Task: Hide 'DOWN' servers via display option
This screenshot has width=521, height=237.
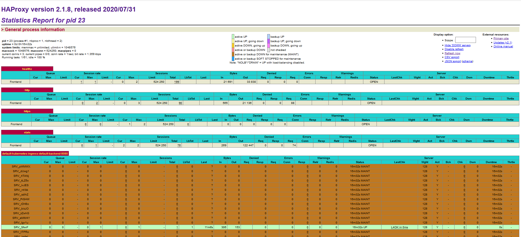Action: [457, 45]
